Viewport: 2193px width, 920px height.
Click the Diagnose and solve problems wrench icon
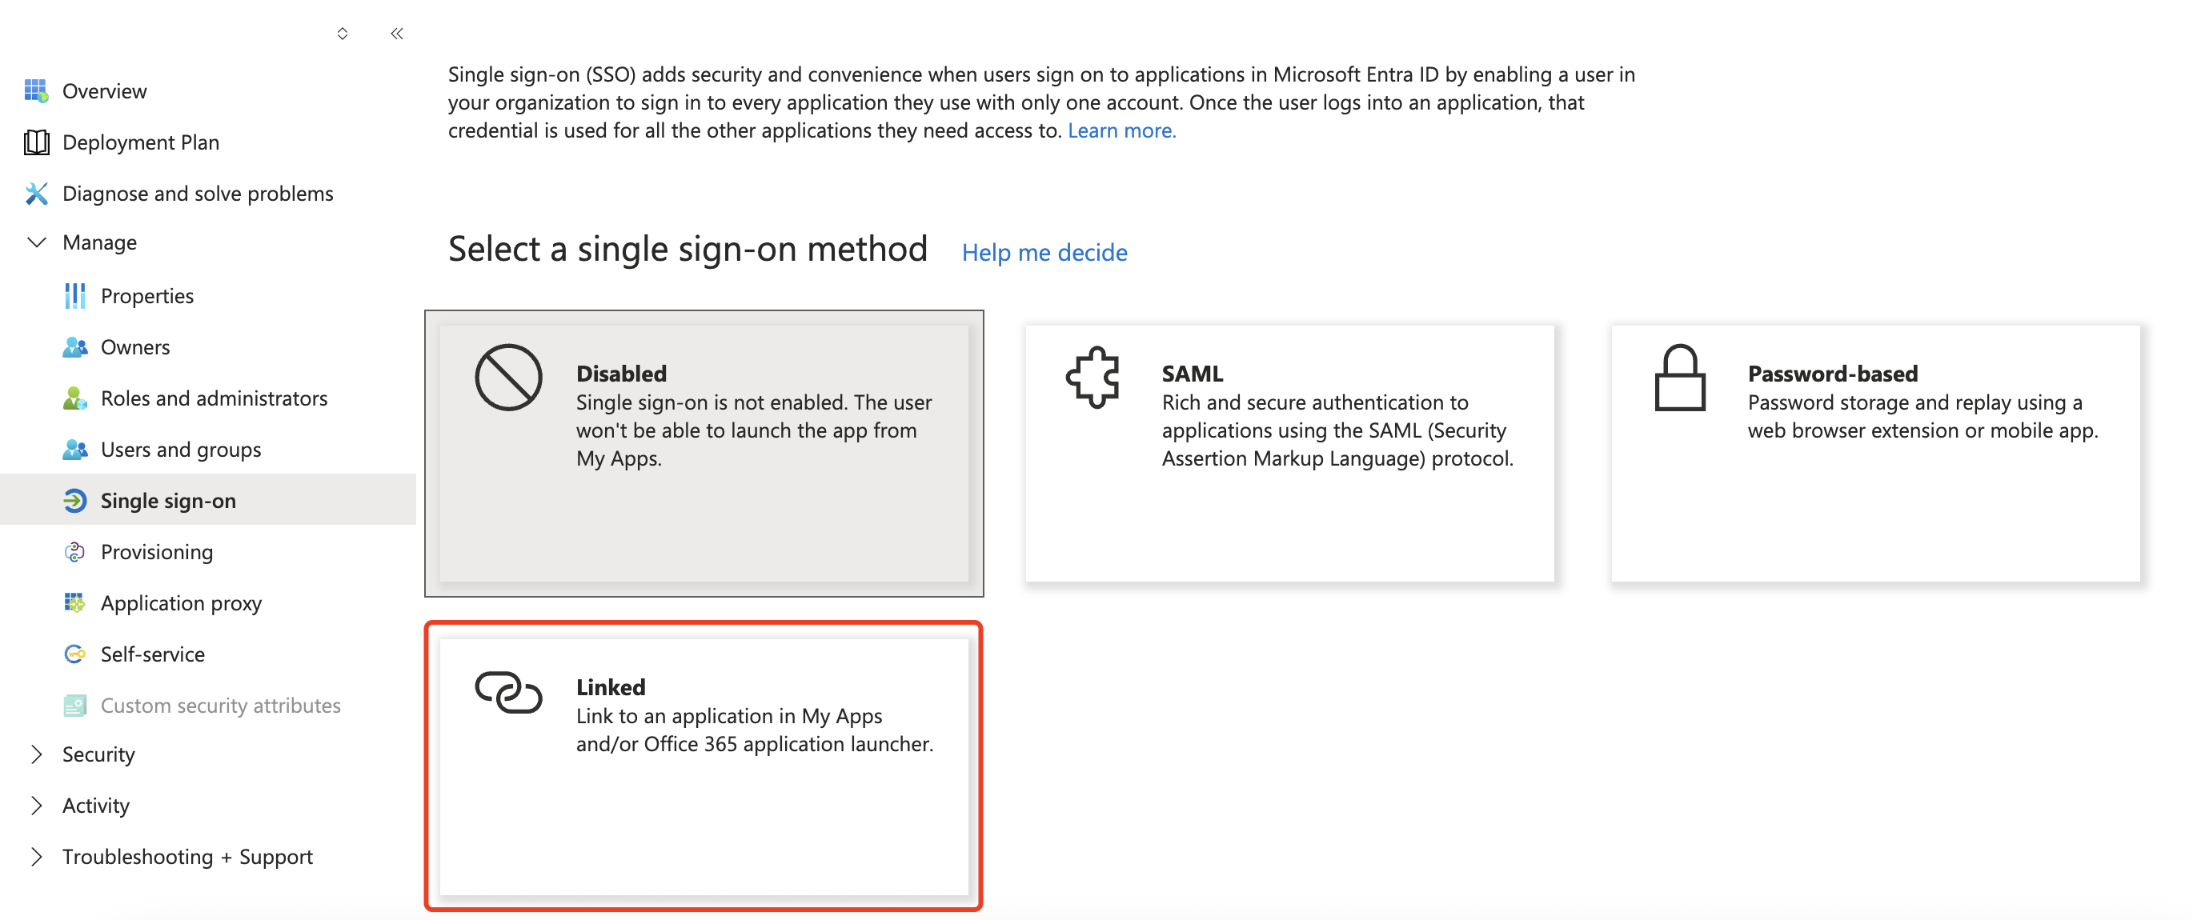point(36,193)
